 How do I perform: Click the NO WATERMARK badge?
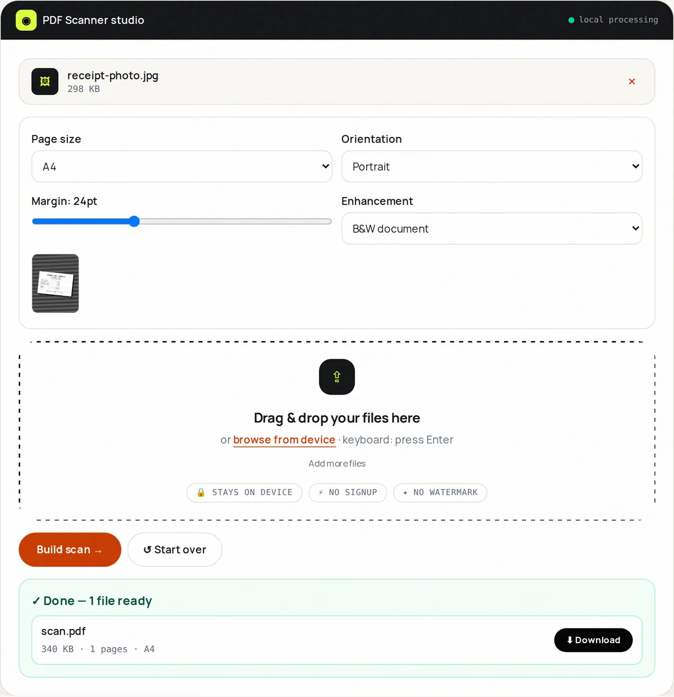[x=440, y=493]
